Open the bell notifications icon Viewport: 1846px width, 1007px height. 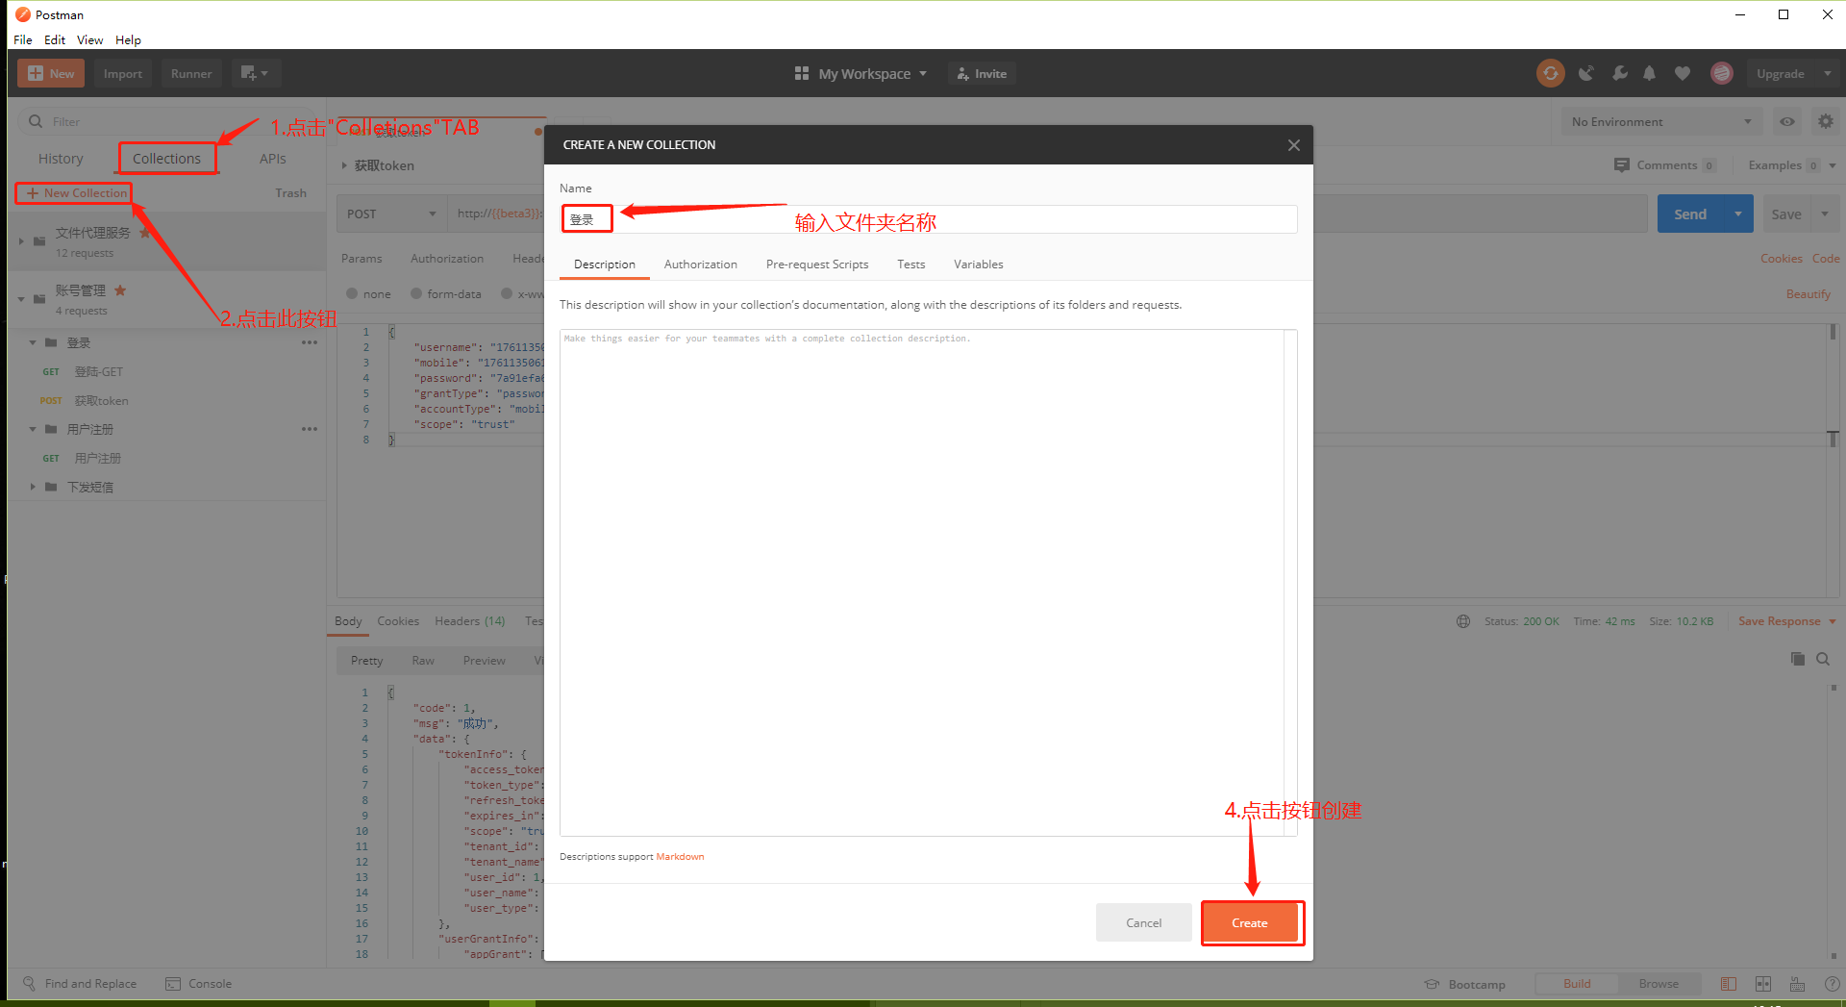coord(1650,73)
